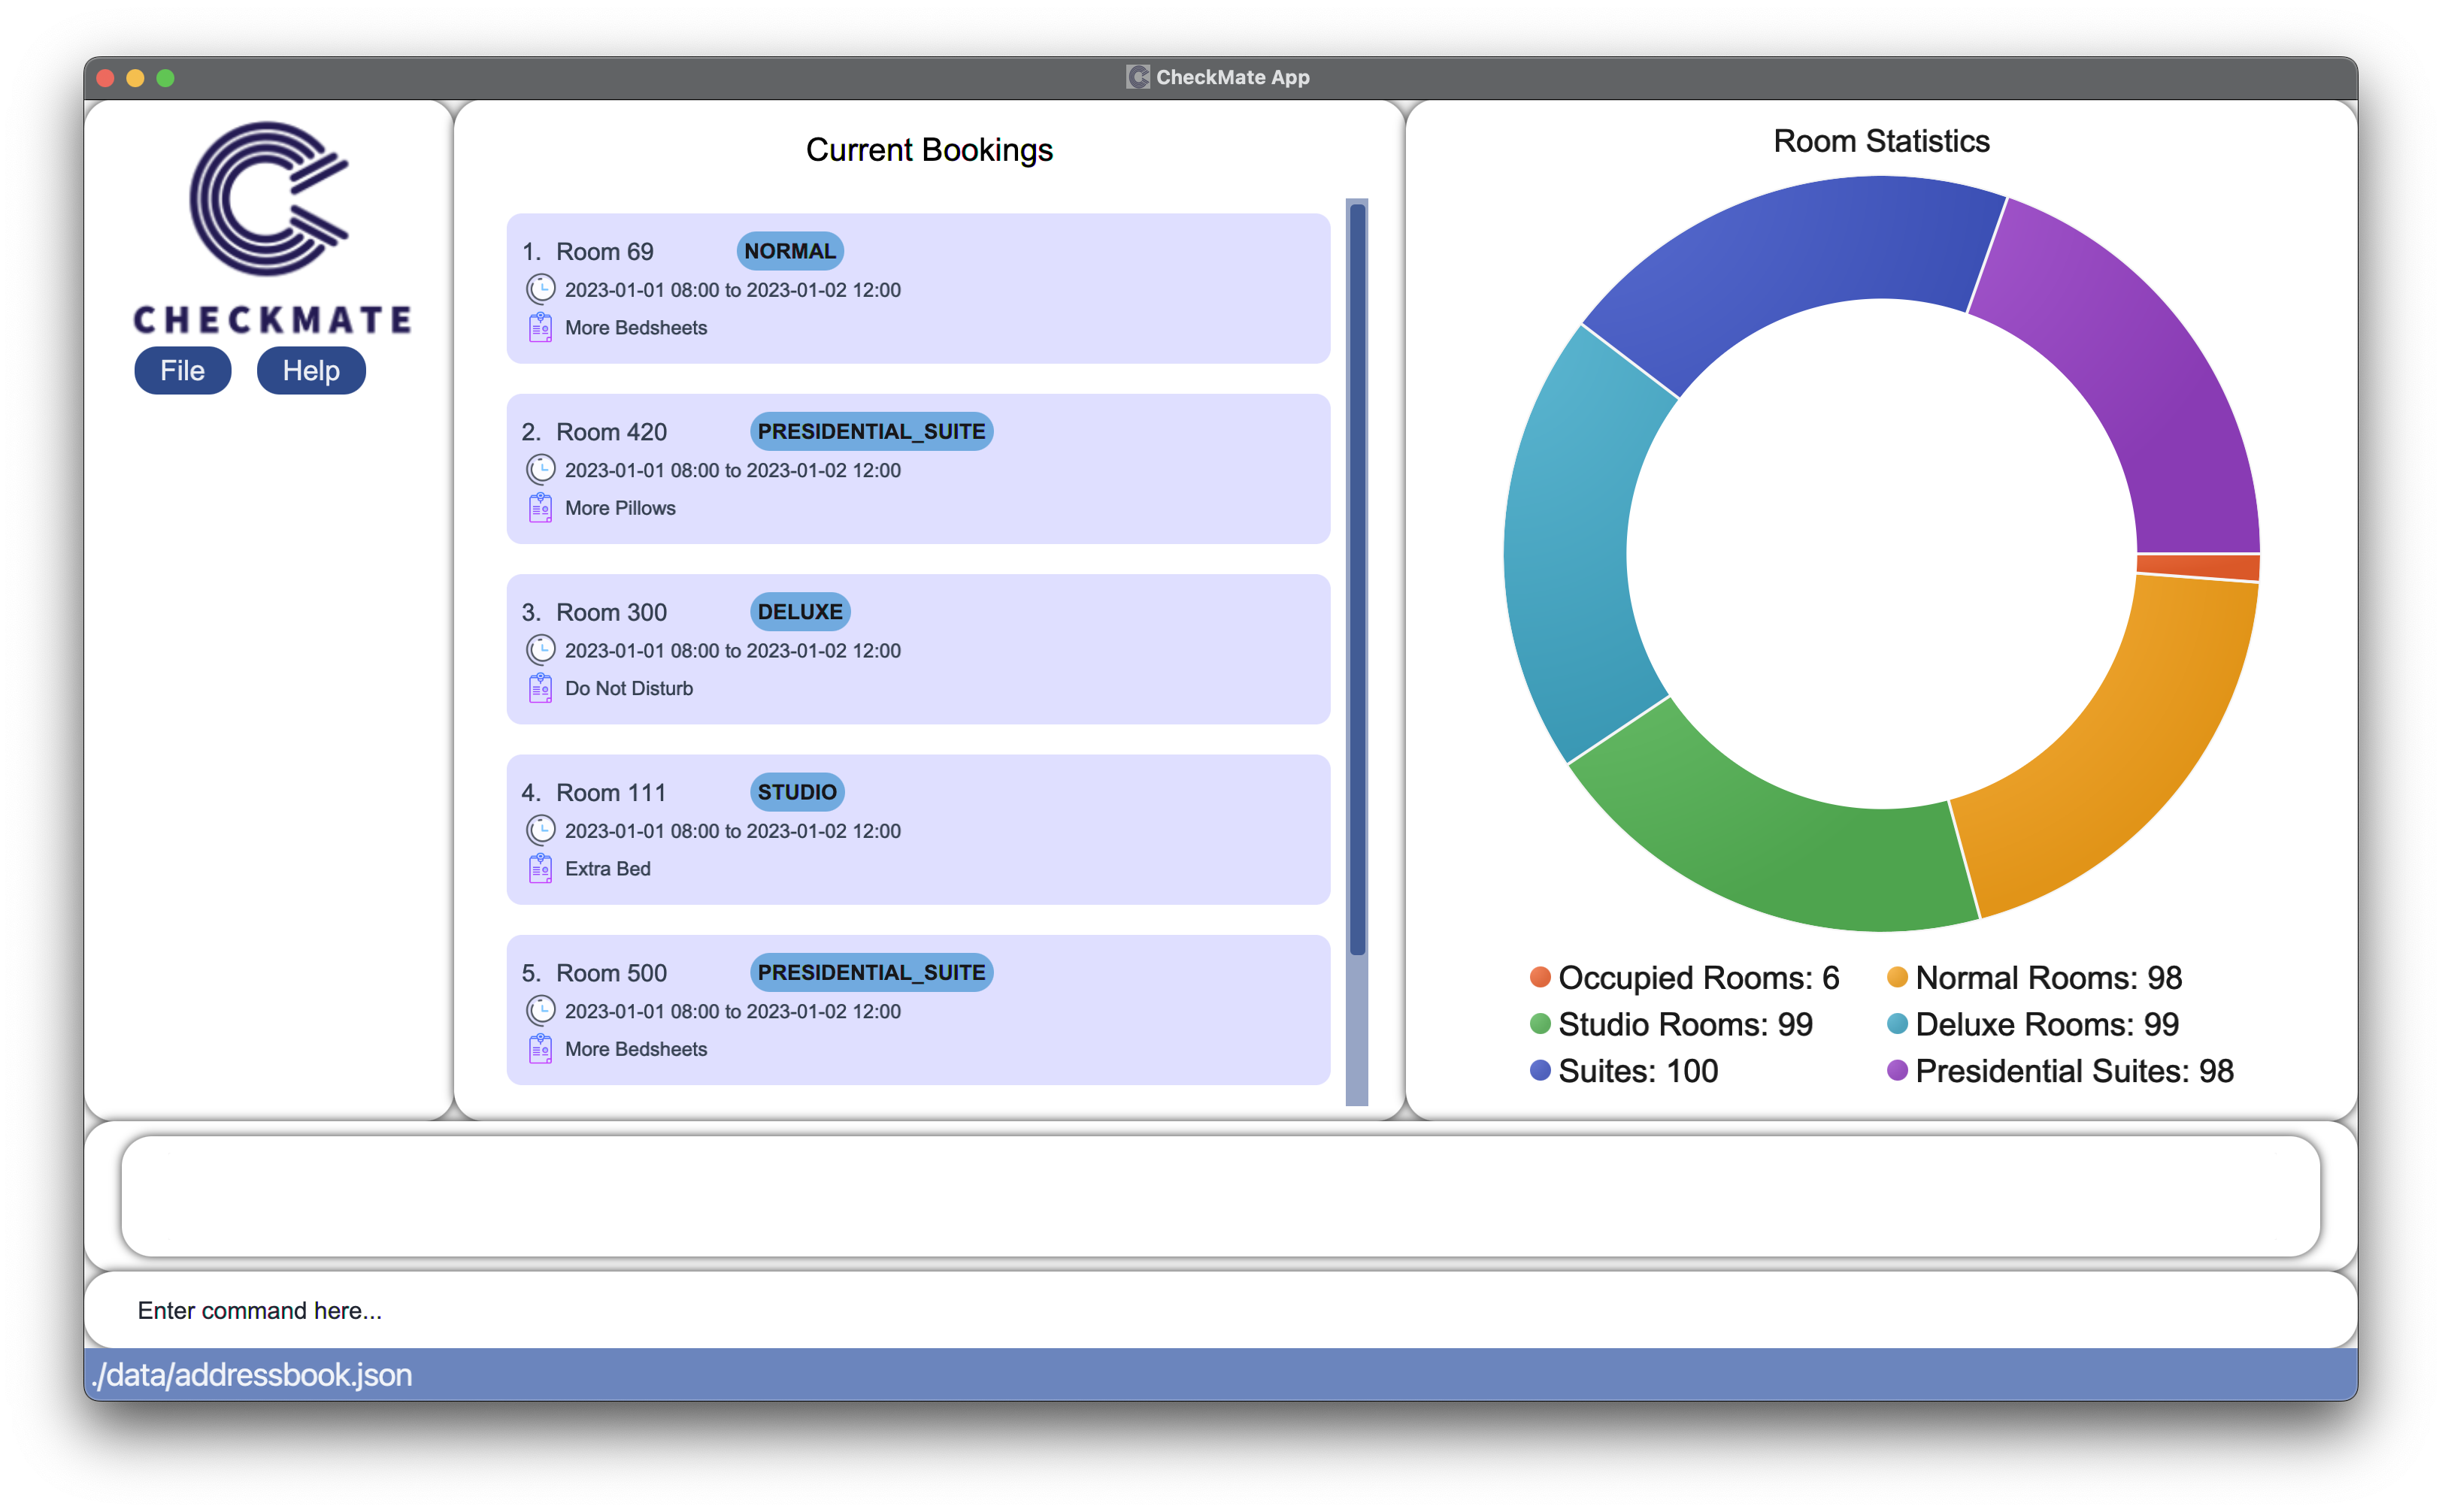The height and width of the screenshot is (1512, 2442).
Task: Click the notes icon beside Do Not Disturb
Action: tap(541, 688)
